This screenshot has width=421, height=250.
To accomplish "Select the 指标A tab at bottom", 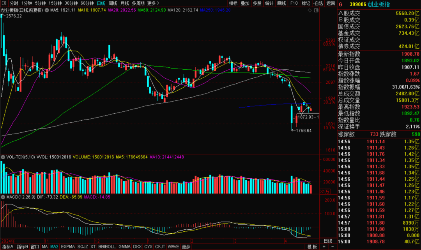I will (7, 247).
